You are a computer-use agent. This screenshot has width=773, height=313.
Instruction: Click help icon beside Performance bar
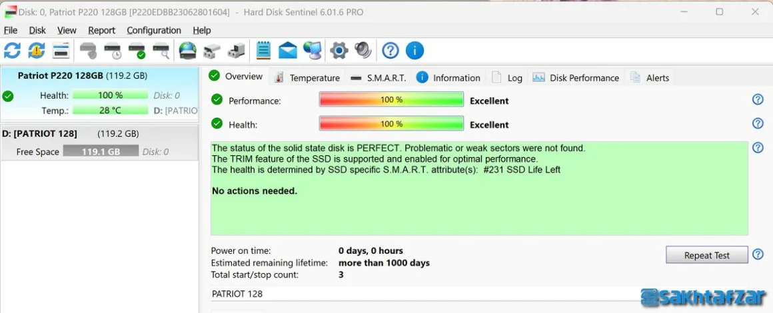[758, 100]
